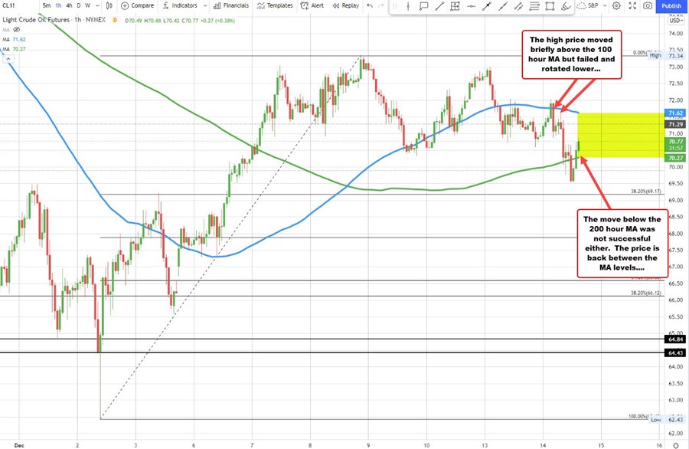The image size is (689, 449).
Task: Open the chart settings gear
Action: click(x=616, y=6)
